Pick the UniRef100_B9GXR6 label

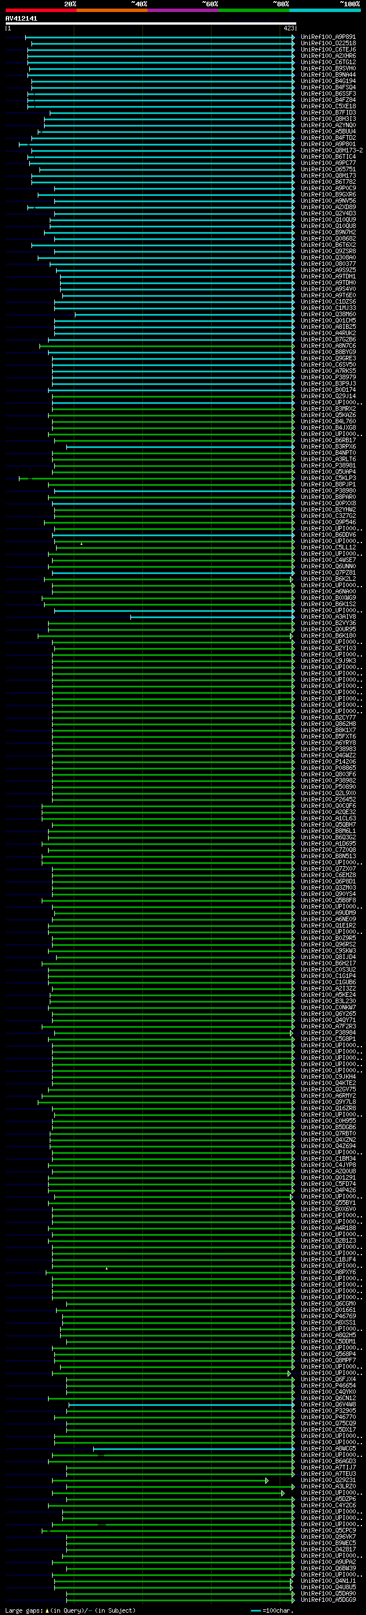pos(328,194)
